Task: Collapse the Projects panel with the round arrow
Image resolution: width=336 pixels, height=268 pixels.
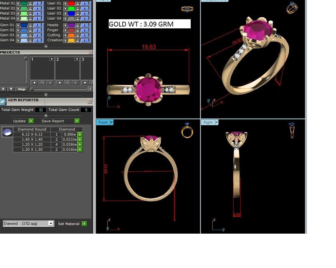Action: [x=46, y=95]
